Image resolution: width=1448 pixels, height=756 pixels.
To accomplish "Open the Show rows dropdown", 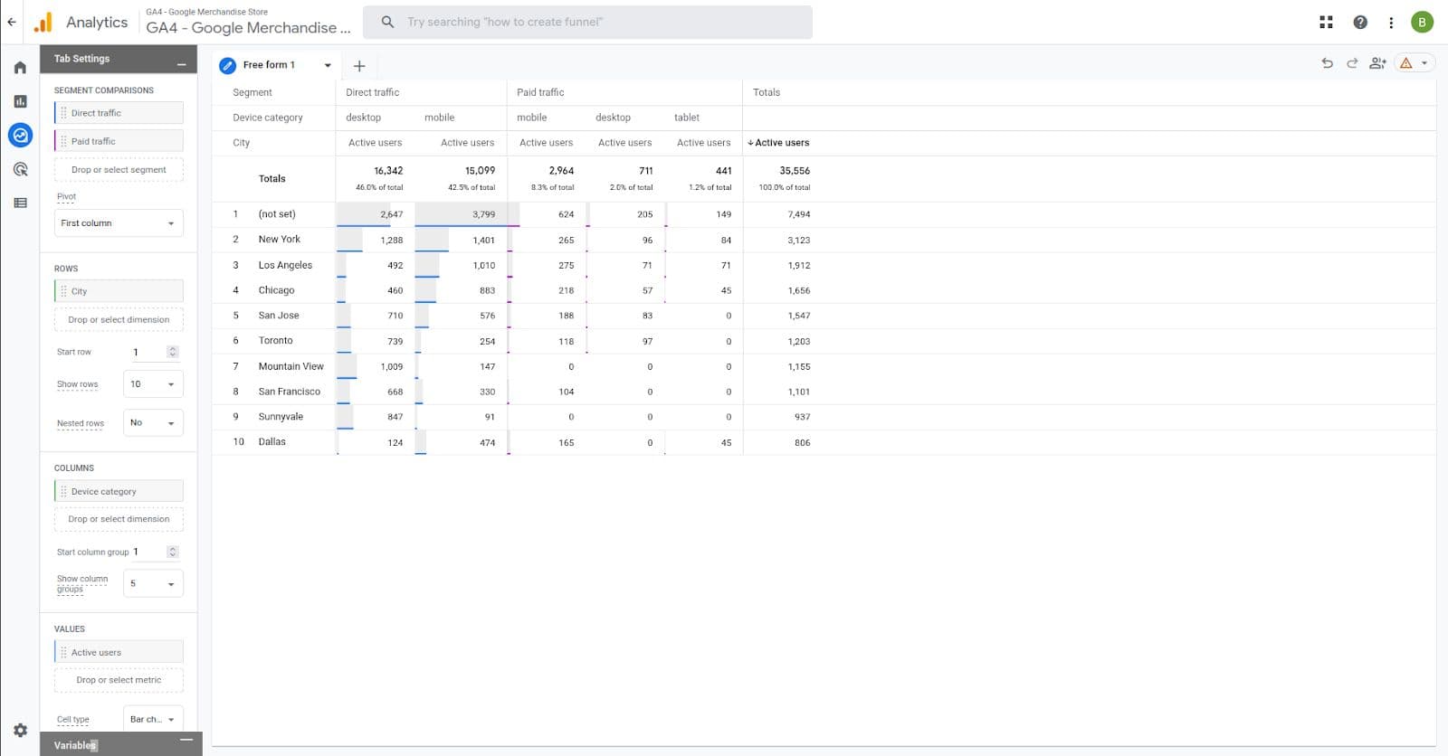I will click(153, 384).
